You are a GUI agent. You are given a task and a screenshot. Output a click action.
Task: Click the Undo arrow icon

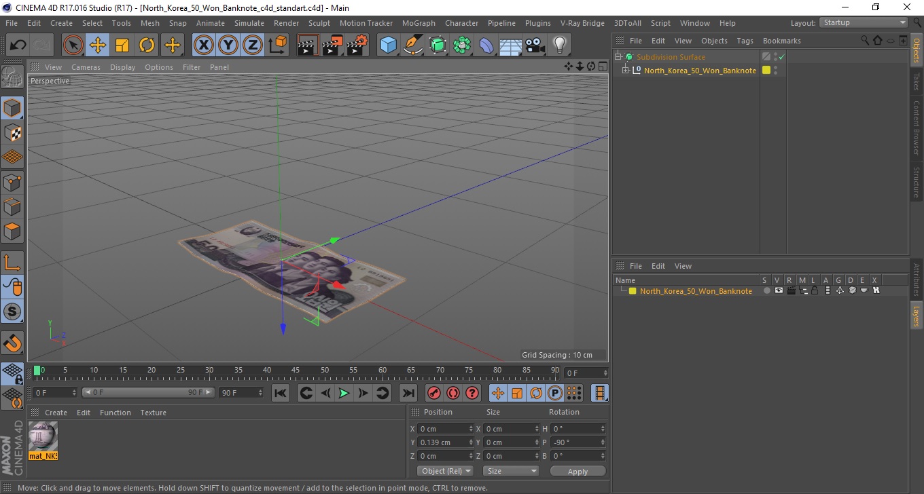coord(18,45)
